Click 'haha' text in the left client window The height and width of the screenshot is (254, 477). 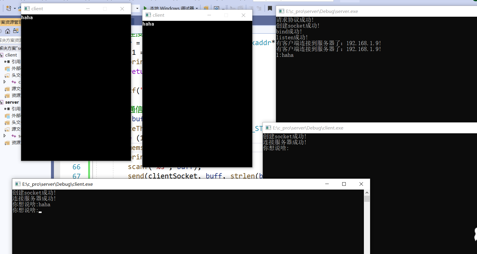27,18
